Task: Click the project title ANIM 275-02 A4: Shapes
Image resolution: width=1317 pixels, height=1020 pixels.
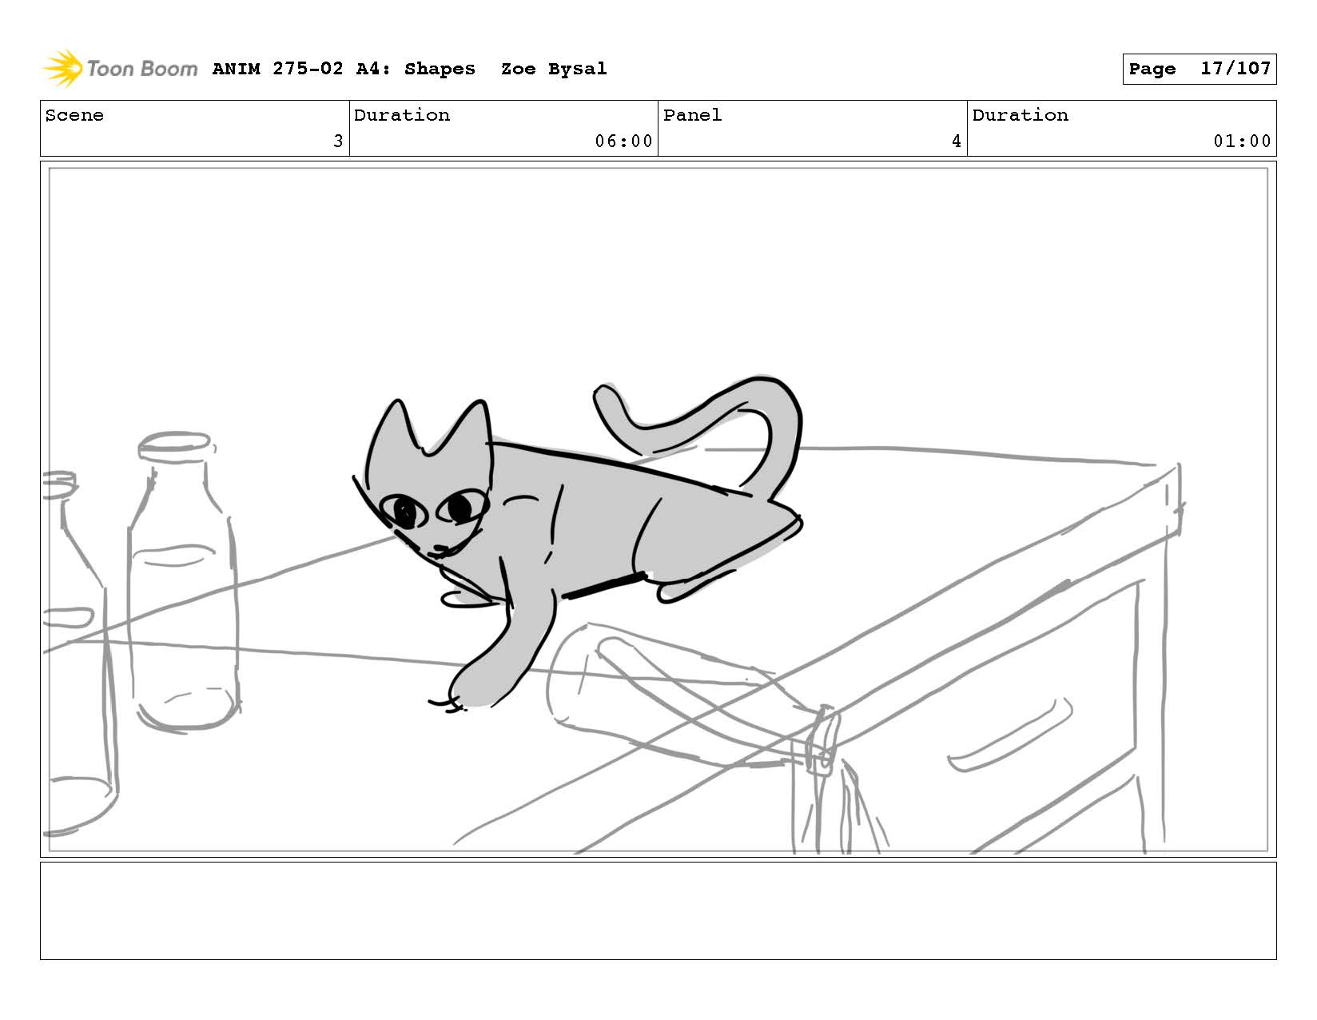Action: click(344, 69)
